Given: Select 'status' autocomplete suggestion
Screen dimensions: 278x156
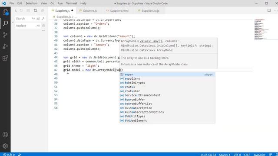Looking at the screenshot, I should click(167, 87).
